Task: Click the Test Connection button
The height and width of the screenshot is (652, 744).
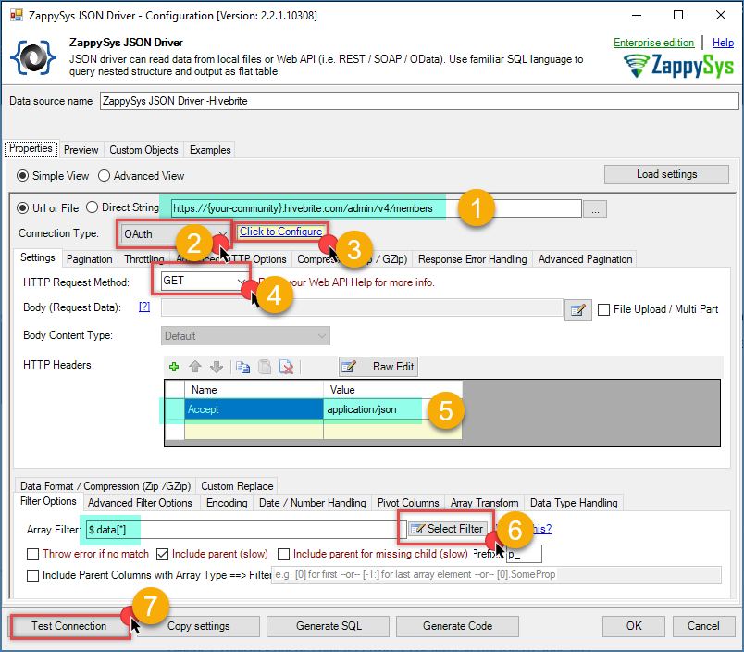Action: pos(68,626)
